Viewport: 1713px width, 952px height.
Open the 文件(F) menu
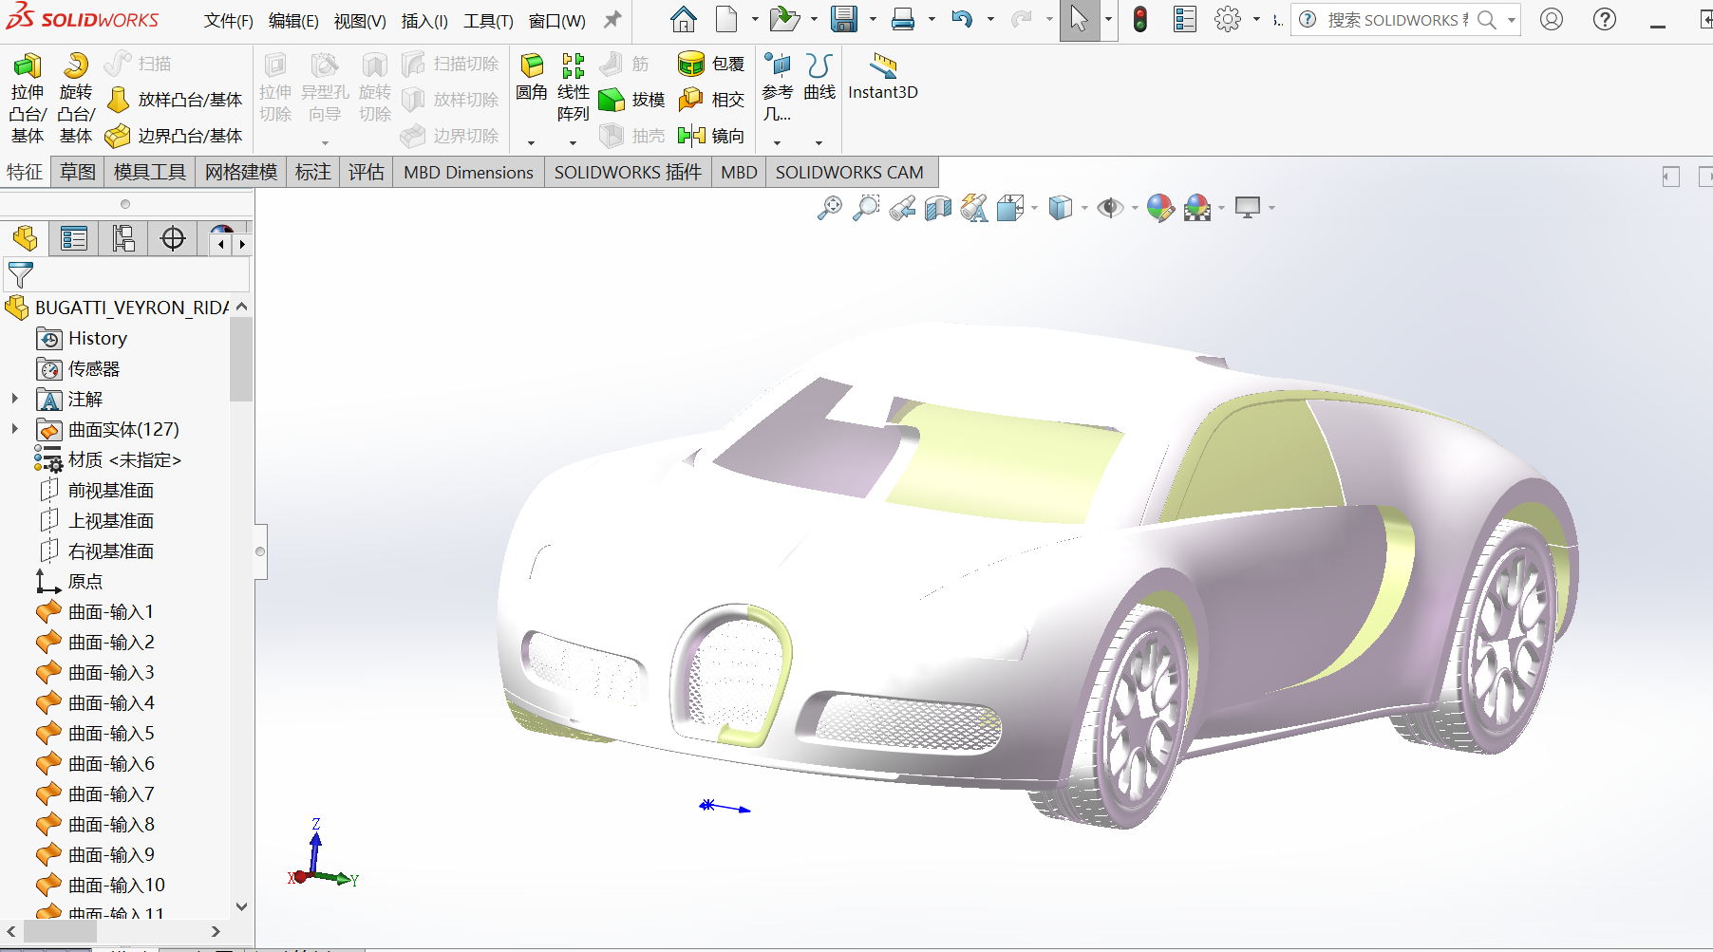(228, 20)
